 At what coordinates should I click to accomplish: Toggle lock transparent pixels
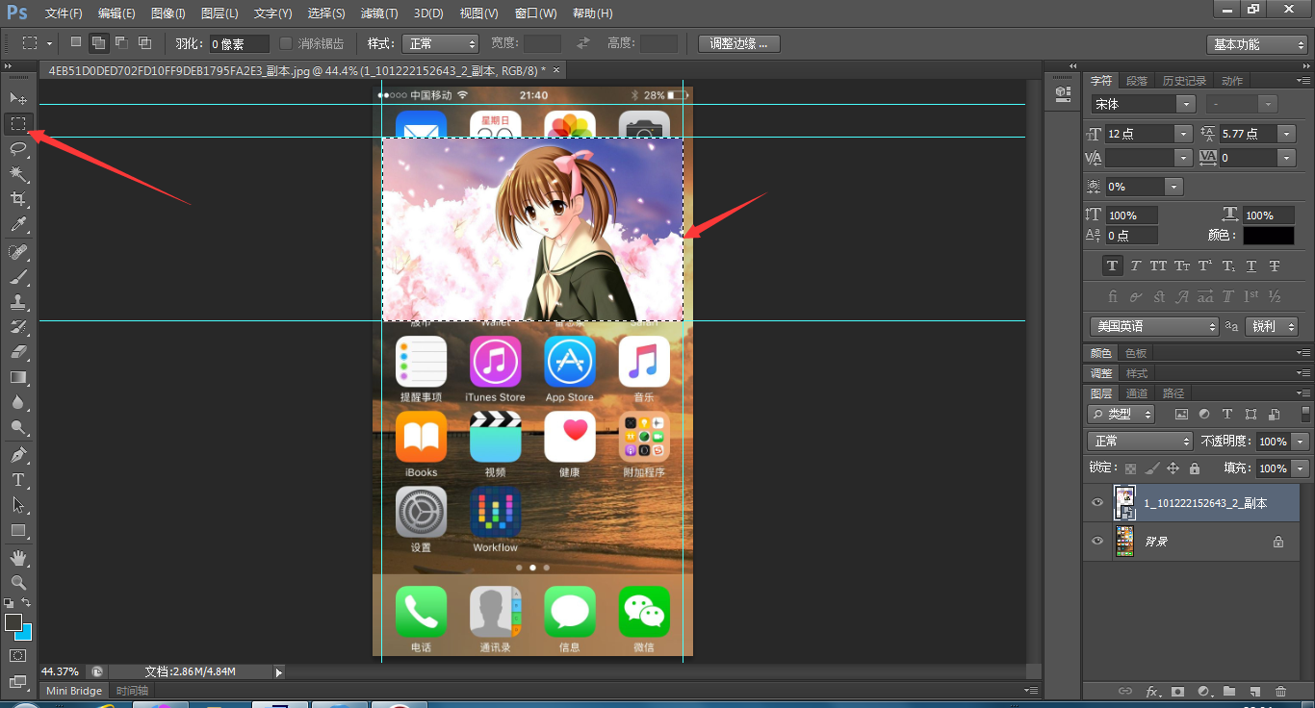click(x=1131, y=468)
